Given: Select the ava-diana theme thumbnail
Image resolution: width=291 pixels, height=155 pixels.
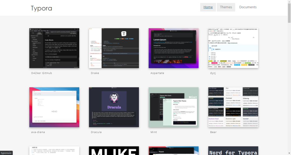Looking at the screenshot, I should coord(54,107).
